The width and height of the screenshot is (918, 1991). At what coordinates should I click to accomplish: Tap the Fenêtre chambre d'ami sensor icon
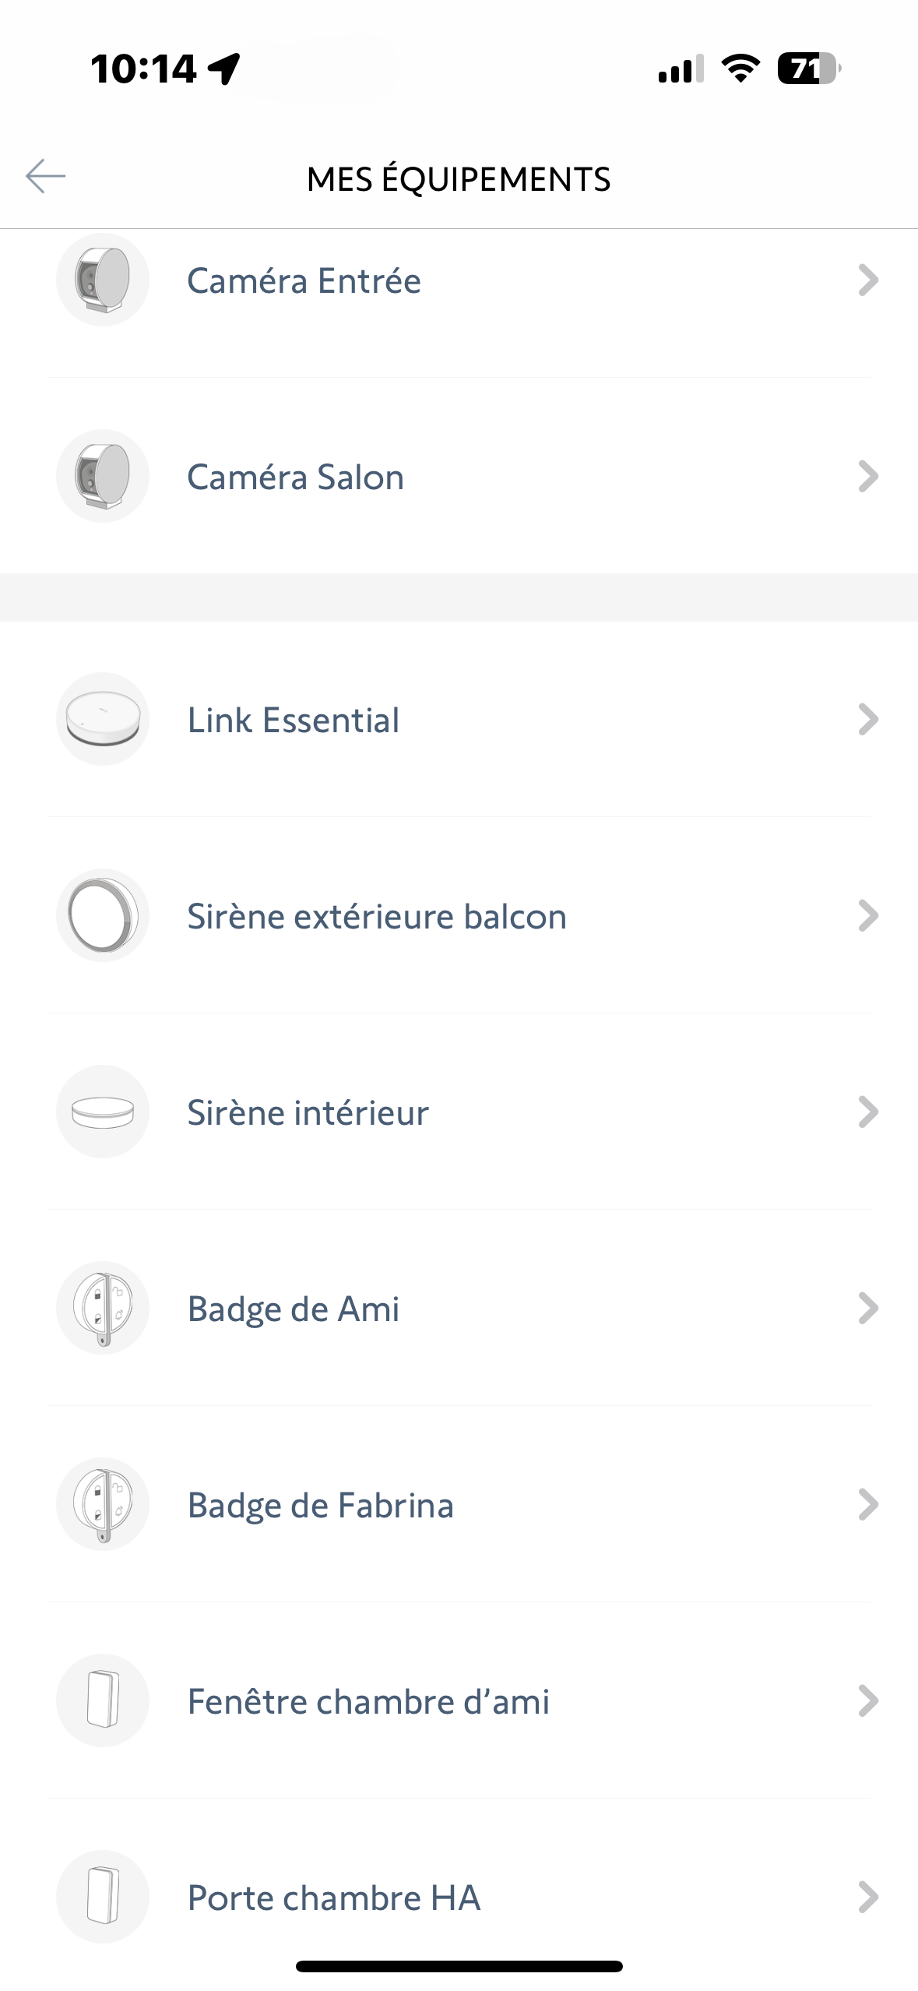(103, 1701)
